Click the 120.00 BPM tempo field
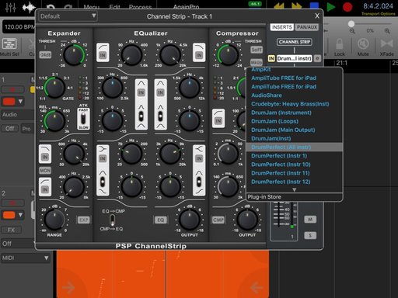 19,27
